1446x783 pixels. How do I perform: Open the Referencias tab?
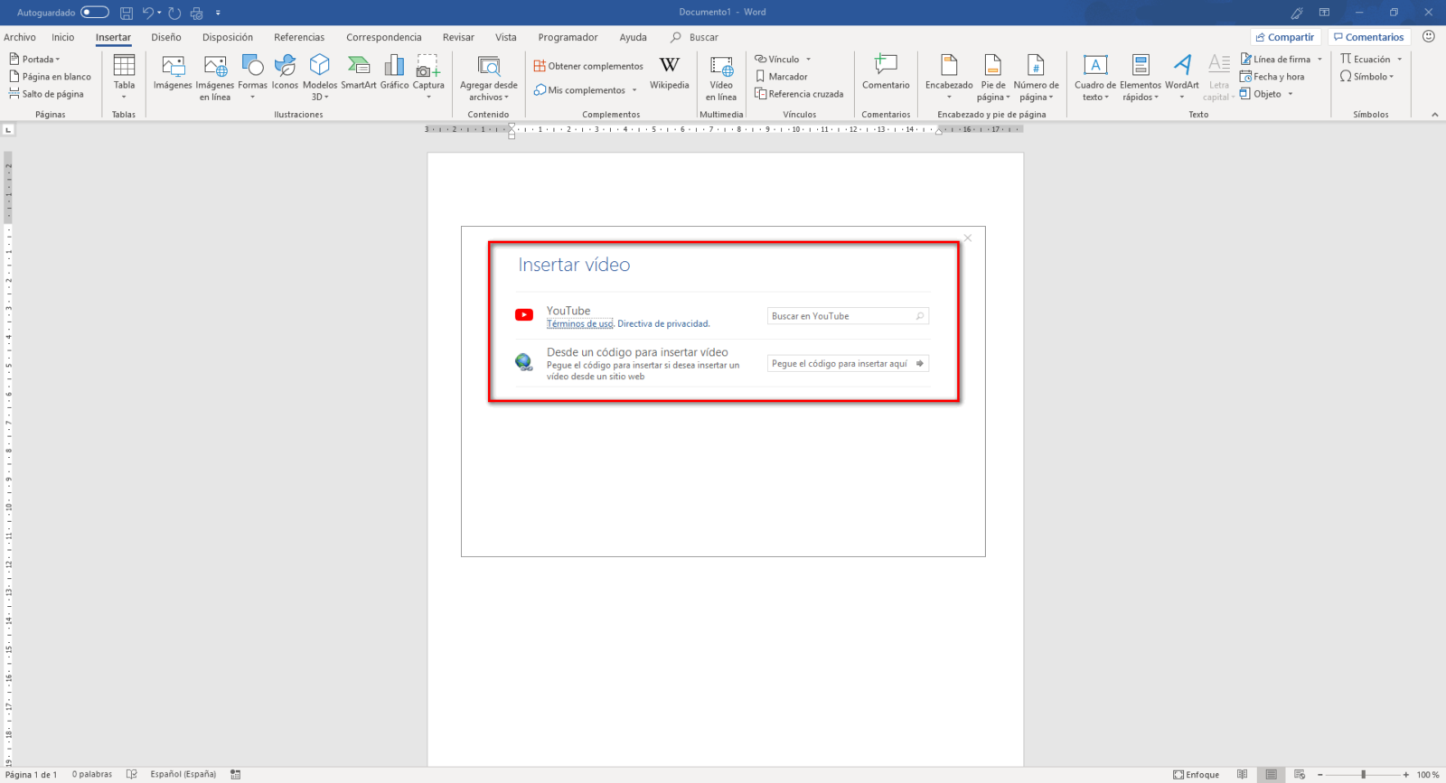point(299,37)
